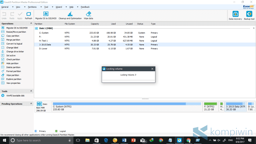
Task: Collapse the Operations panel
Action: [31, 23]
